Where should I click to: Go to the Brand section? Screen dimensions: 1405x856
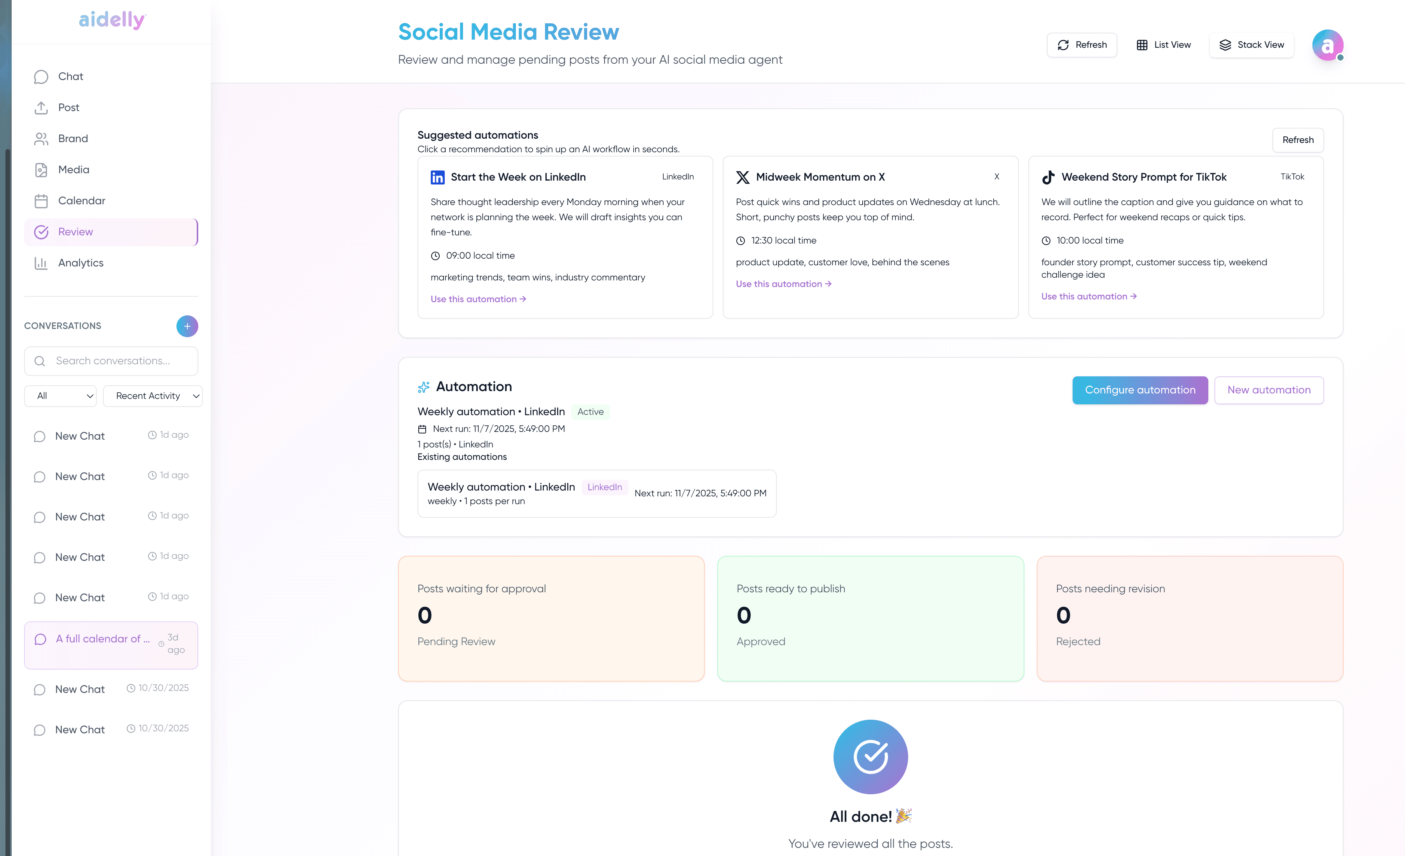click(x=73, y=138)
